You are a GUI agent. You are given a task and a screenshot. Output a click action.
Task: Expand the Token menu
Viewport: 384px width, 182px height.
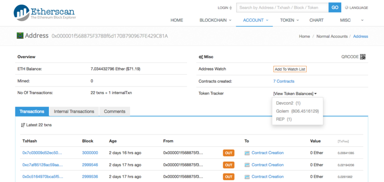[x=289, y=20]
